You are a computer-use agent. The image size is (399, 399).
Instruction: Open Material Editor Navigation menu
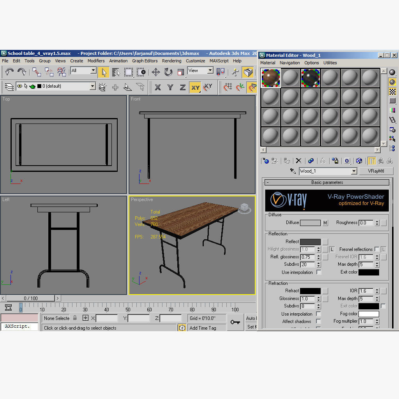coord(290,63)
